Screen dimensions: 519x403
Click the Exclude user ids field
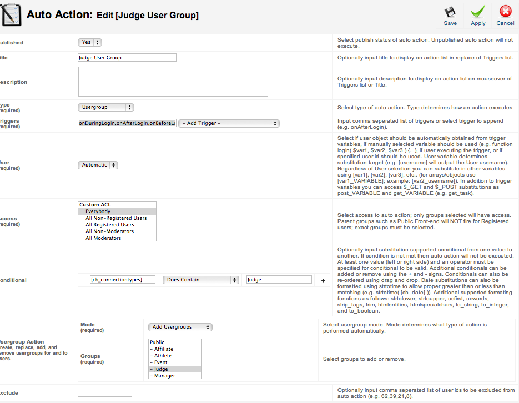(x=105, y=393)
